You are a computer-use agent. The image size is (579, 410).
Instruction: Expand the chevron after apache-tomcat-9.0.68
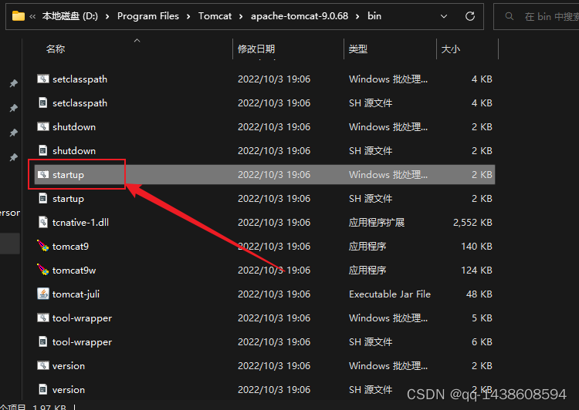[x=357, y=17]
